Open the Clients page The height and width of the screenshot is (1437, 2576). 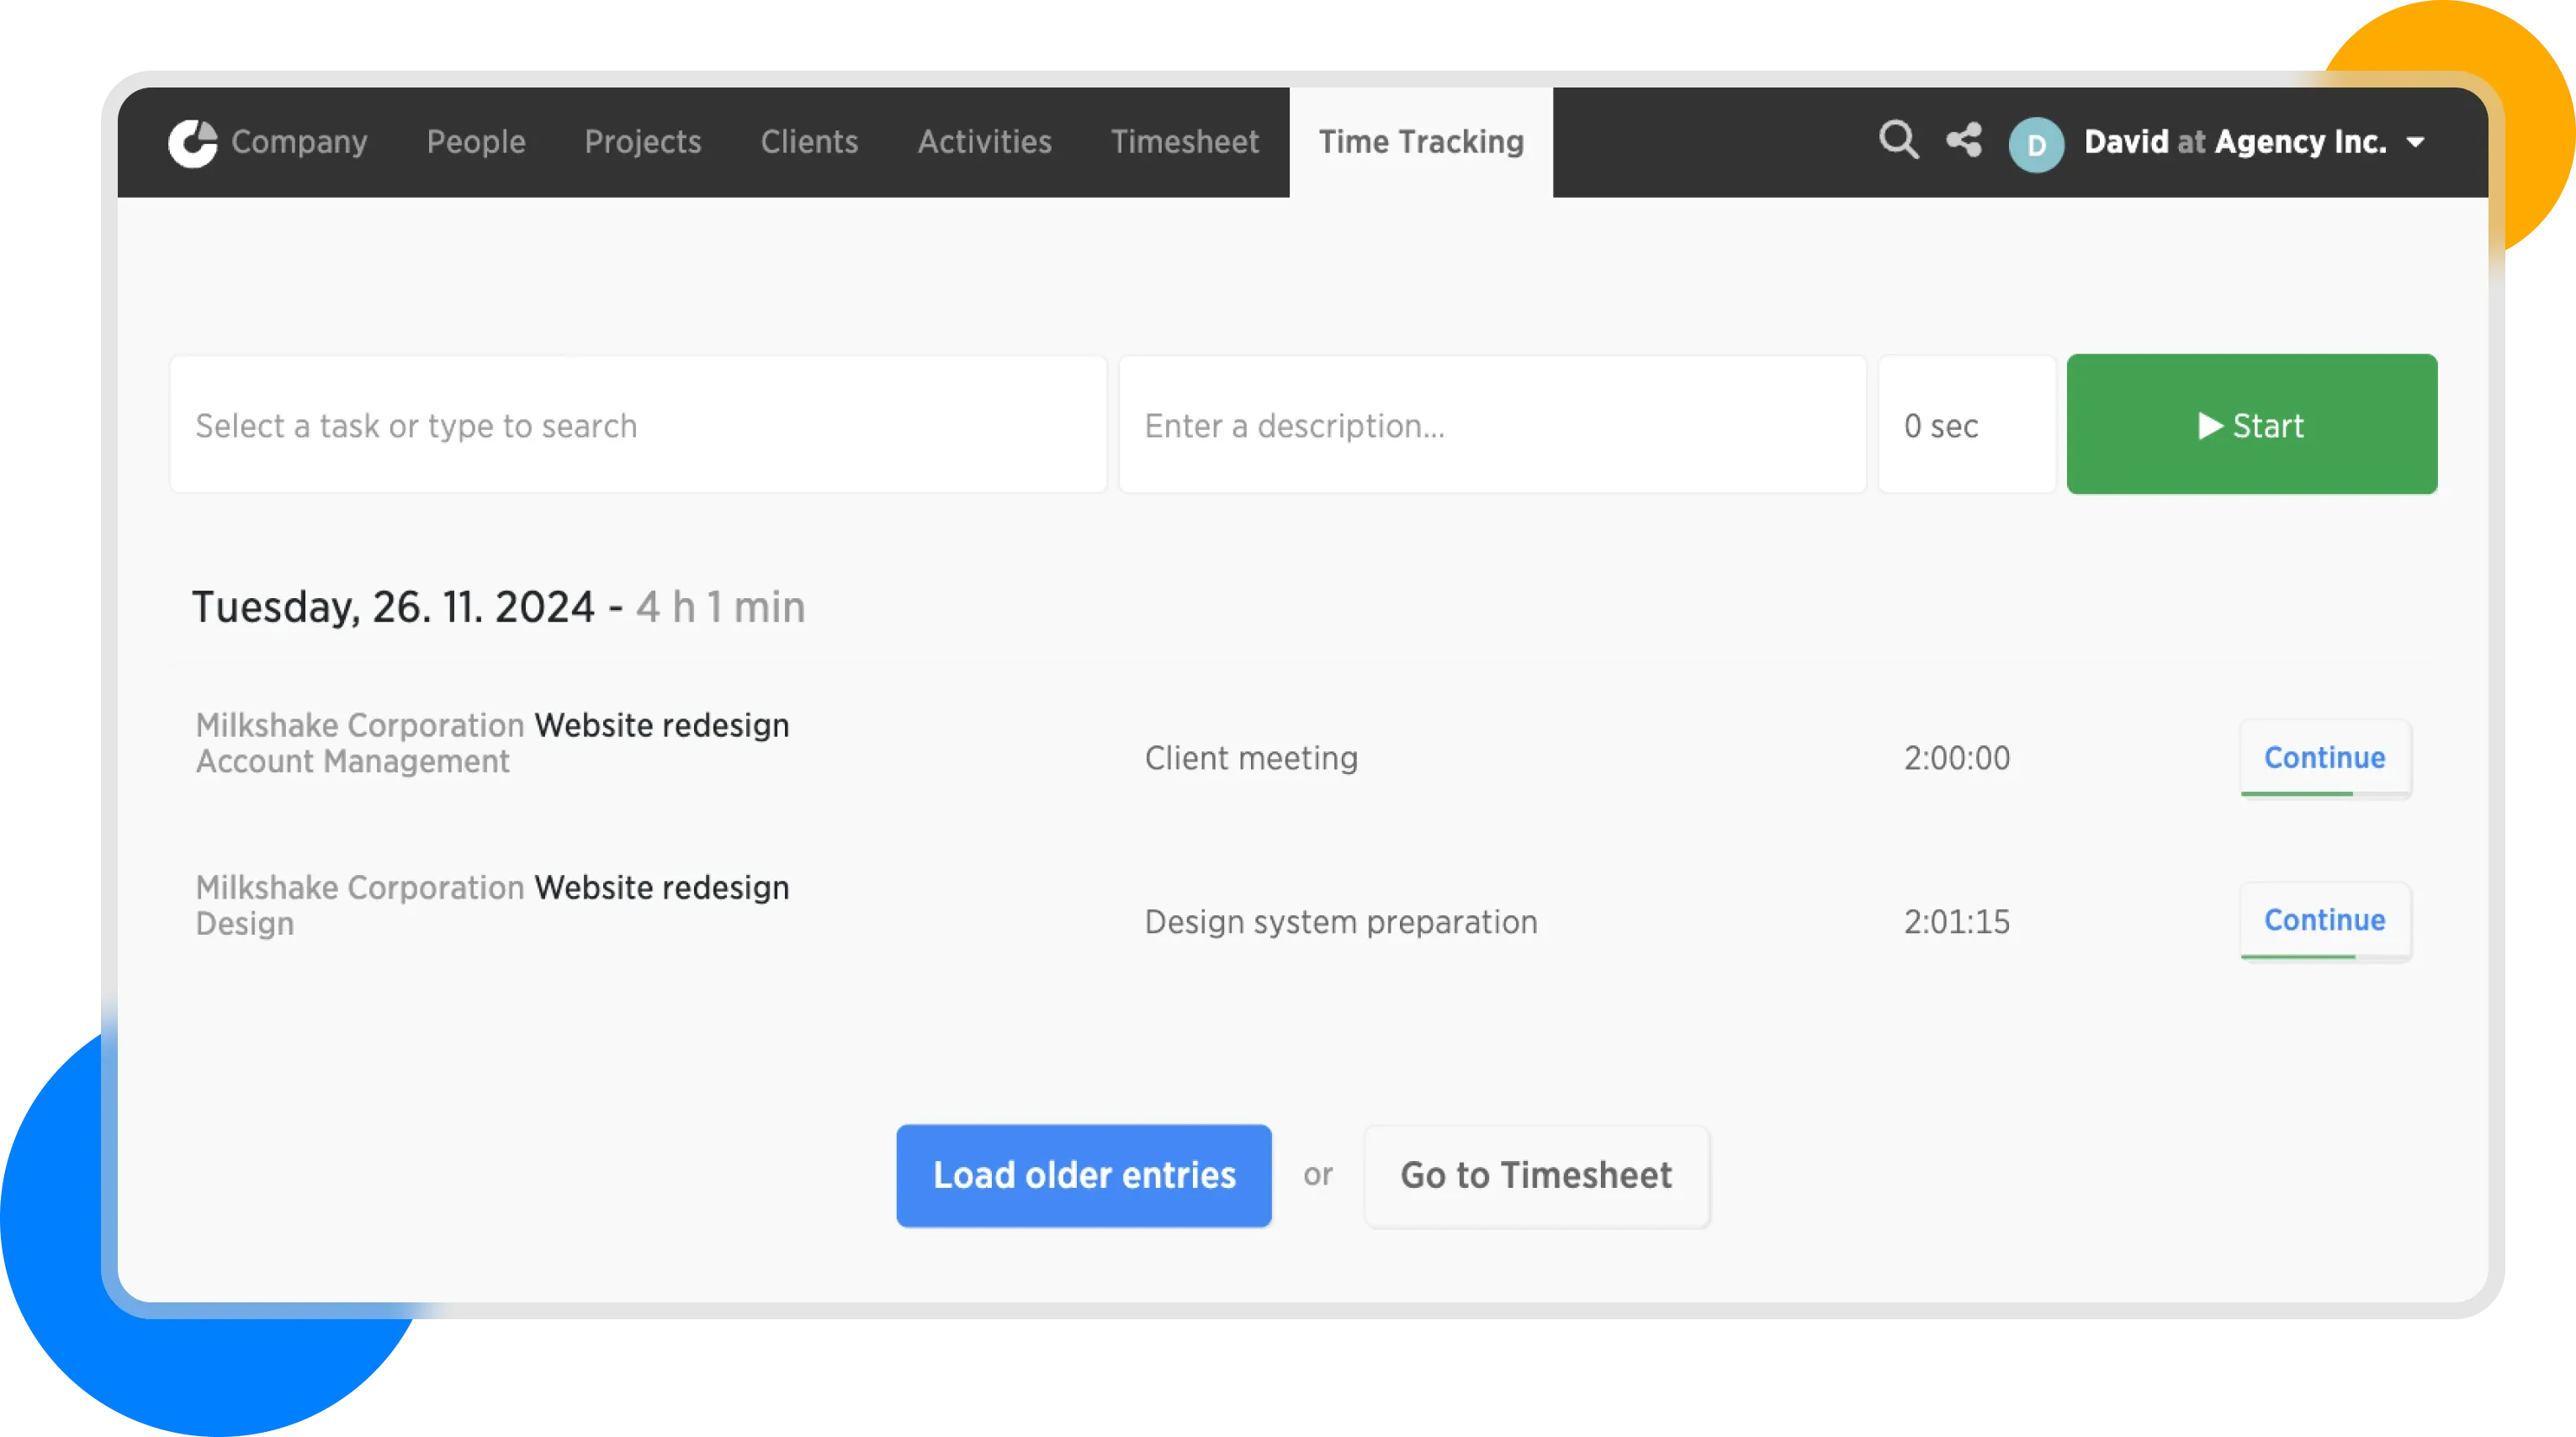point(809,142)
